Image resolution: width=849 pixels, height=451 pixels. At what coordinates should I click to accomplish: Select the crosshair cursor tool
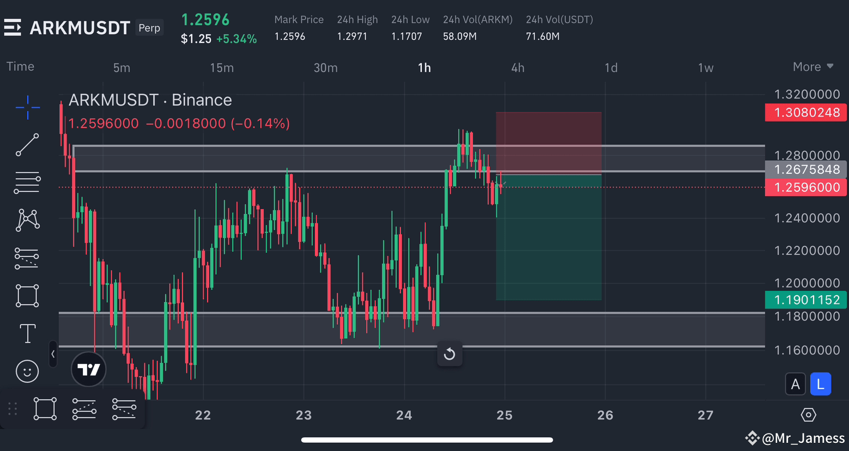click(x=27, y=107)
